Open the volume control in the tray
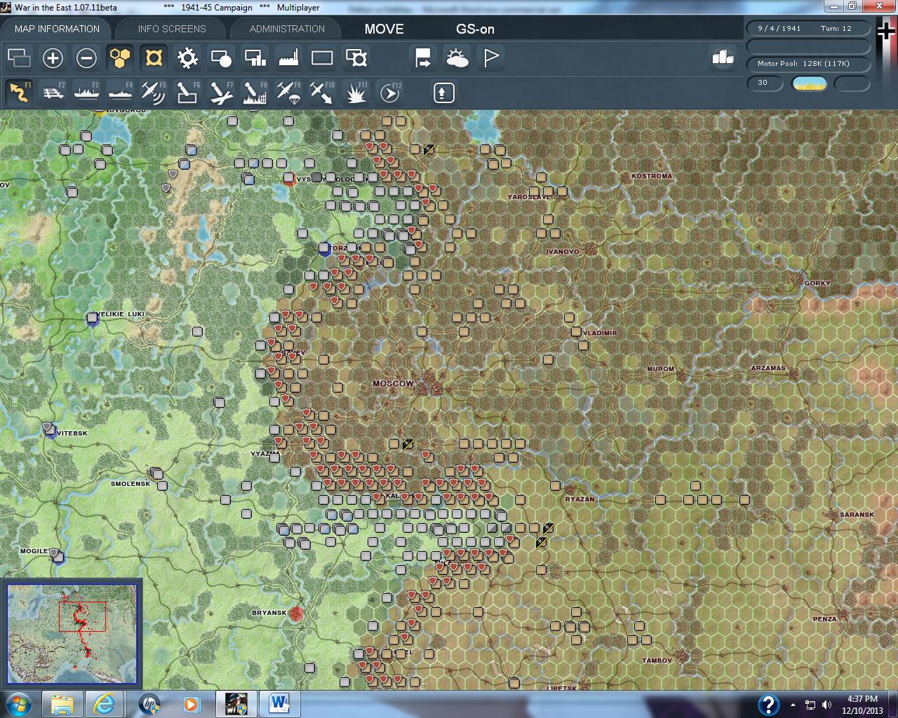Viewport: 898px width, 718px height. pos(826,705)
